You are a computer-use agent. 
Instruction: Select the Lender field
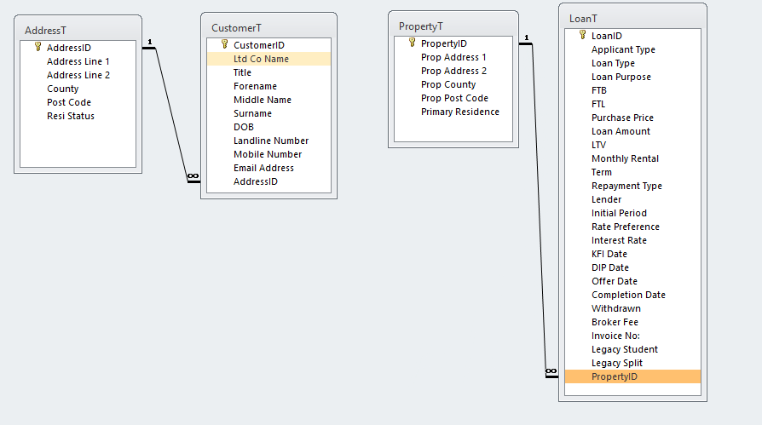pos(632,198)
